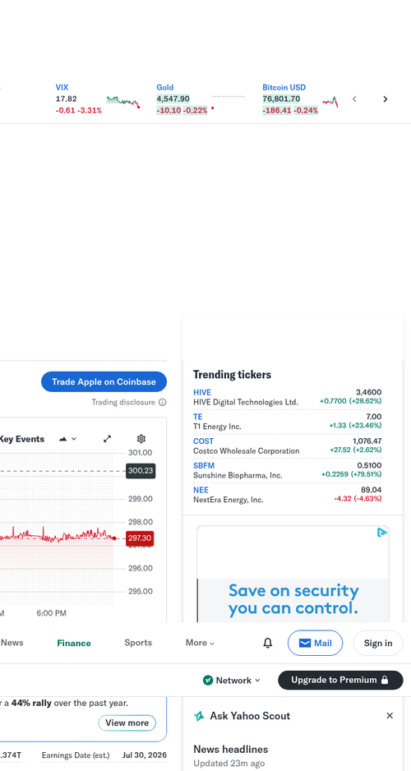Click Trade Apple on Coinbase button
This screenshot has width=411, height=771.
[104, 381]
